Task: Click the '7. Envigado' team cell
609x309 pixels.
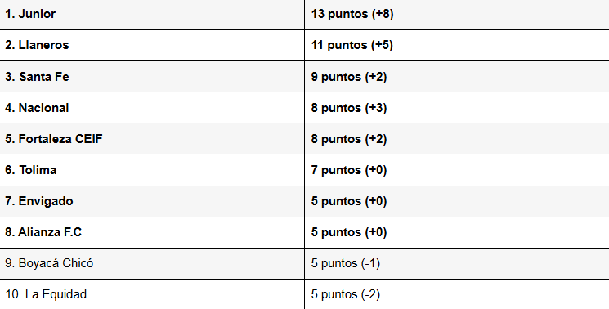Action: click(x=152, y=201)
